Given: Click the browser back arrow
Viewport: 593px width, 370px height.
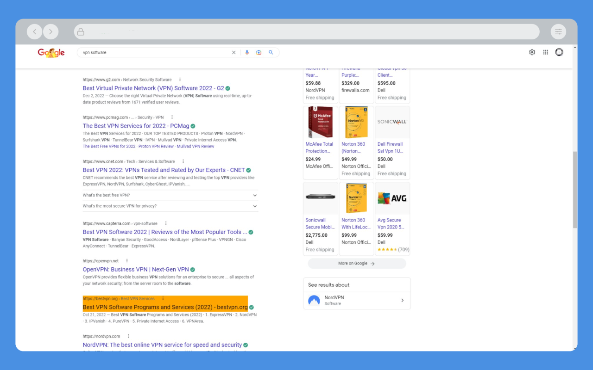Looking at the screenshot, I should click(35, 31).
